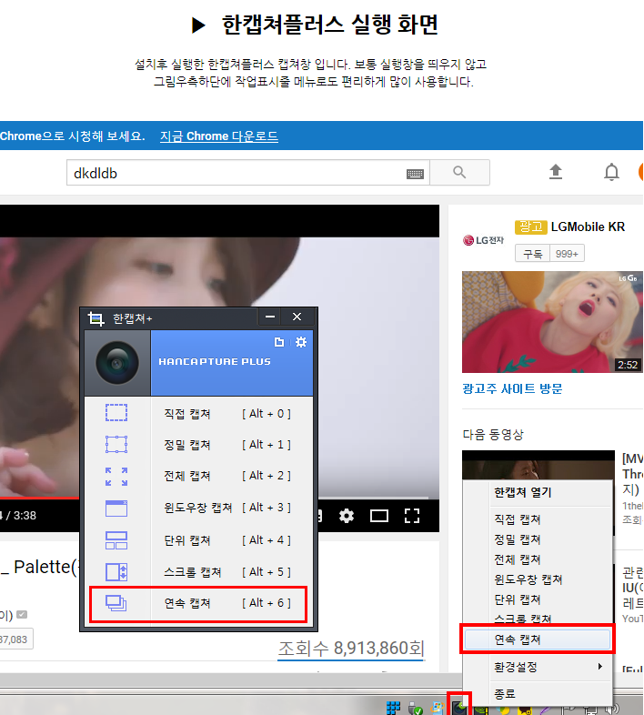Screen dimensions: 644x715
Task: Select the 전체 캡쳐 four-arrows icon
Action: (x=116, y=476)
